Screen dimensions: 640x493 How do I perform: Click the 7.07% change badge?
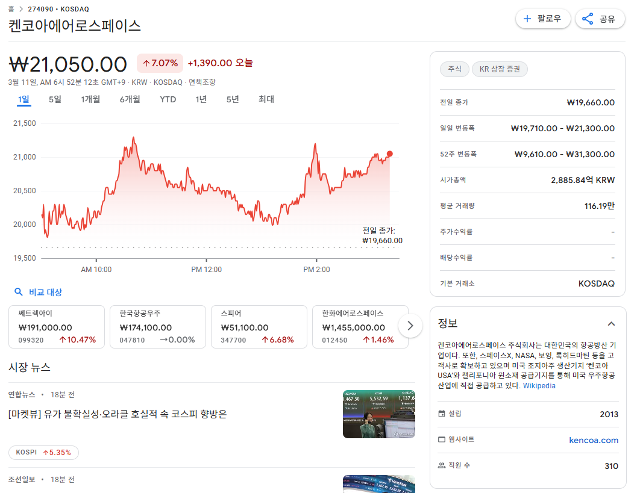click(160, 63)
